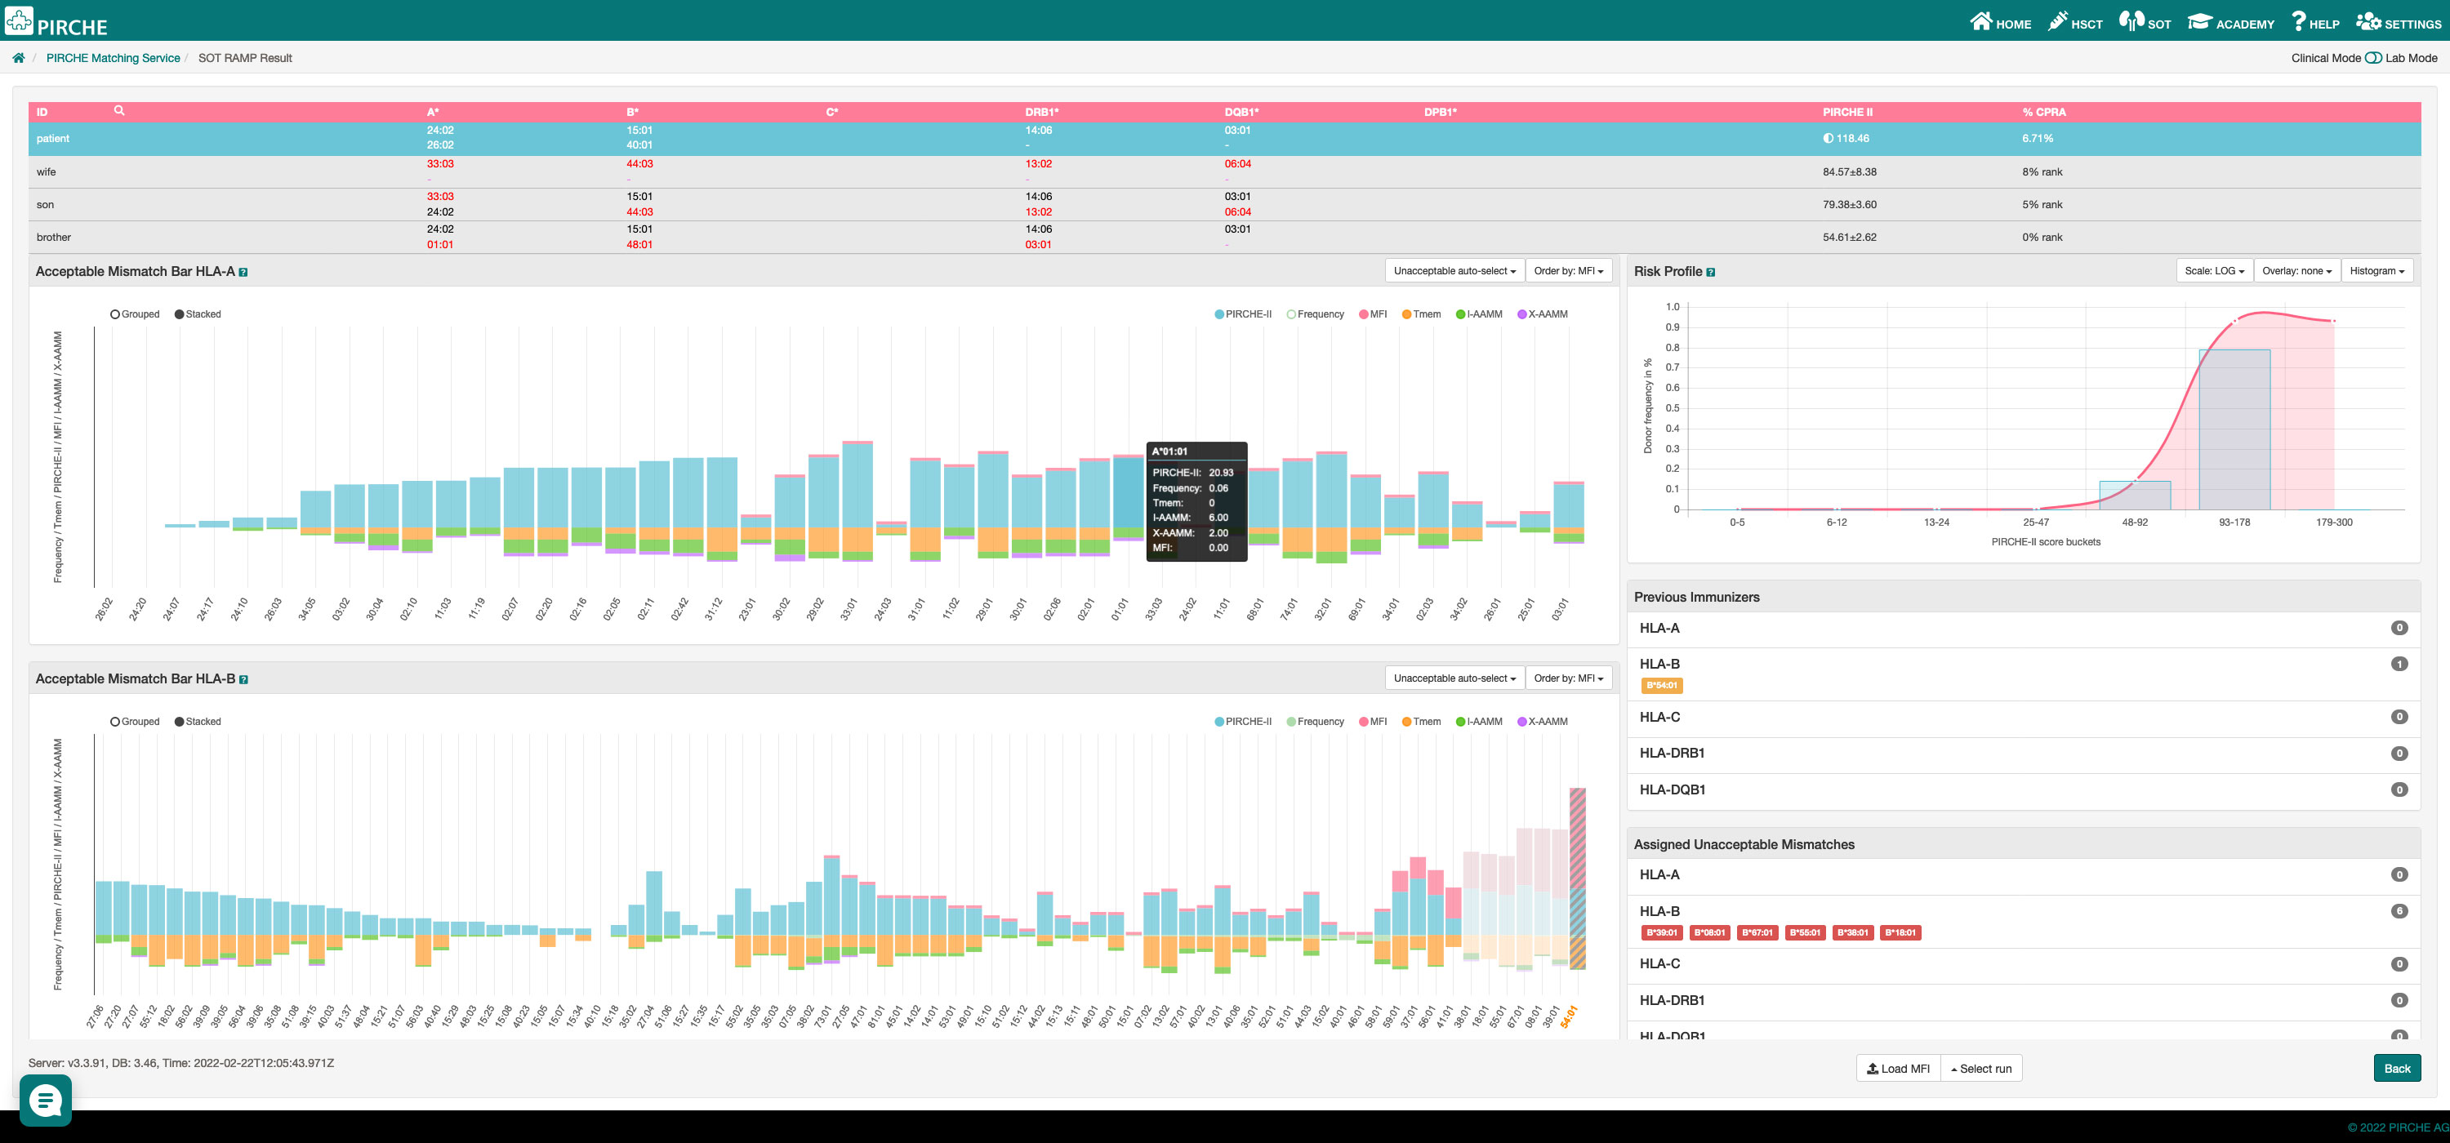
Task: Open Scale: LOG dropdown
Action: coord(2214,271)
